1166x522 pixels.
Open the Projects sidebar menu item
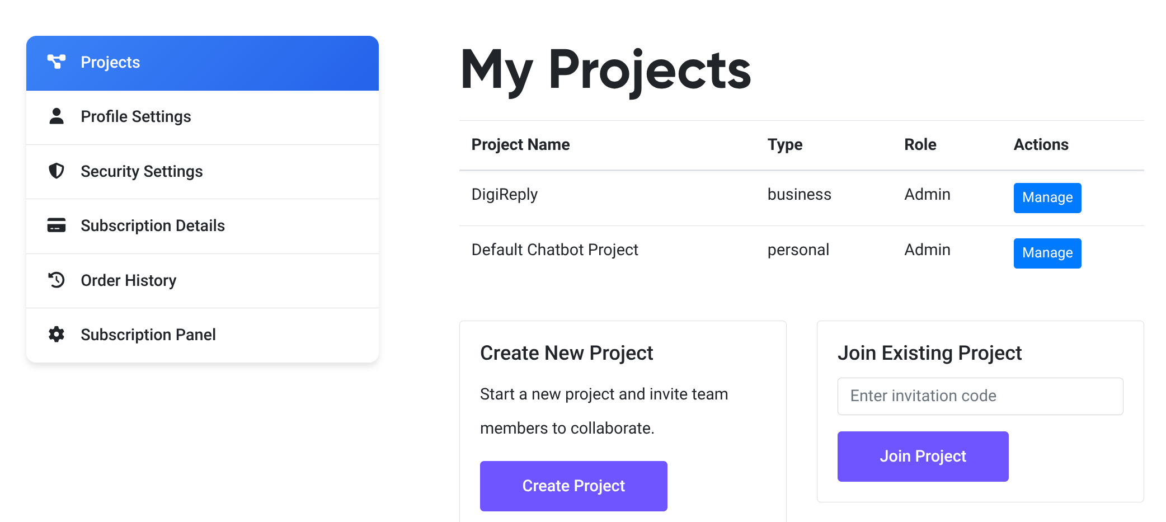(203, 63)
